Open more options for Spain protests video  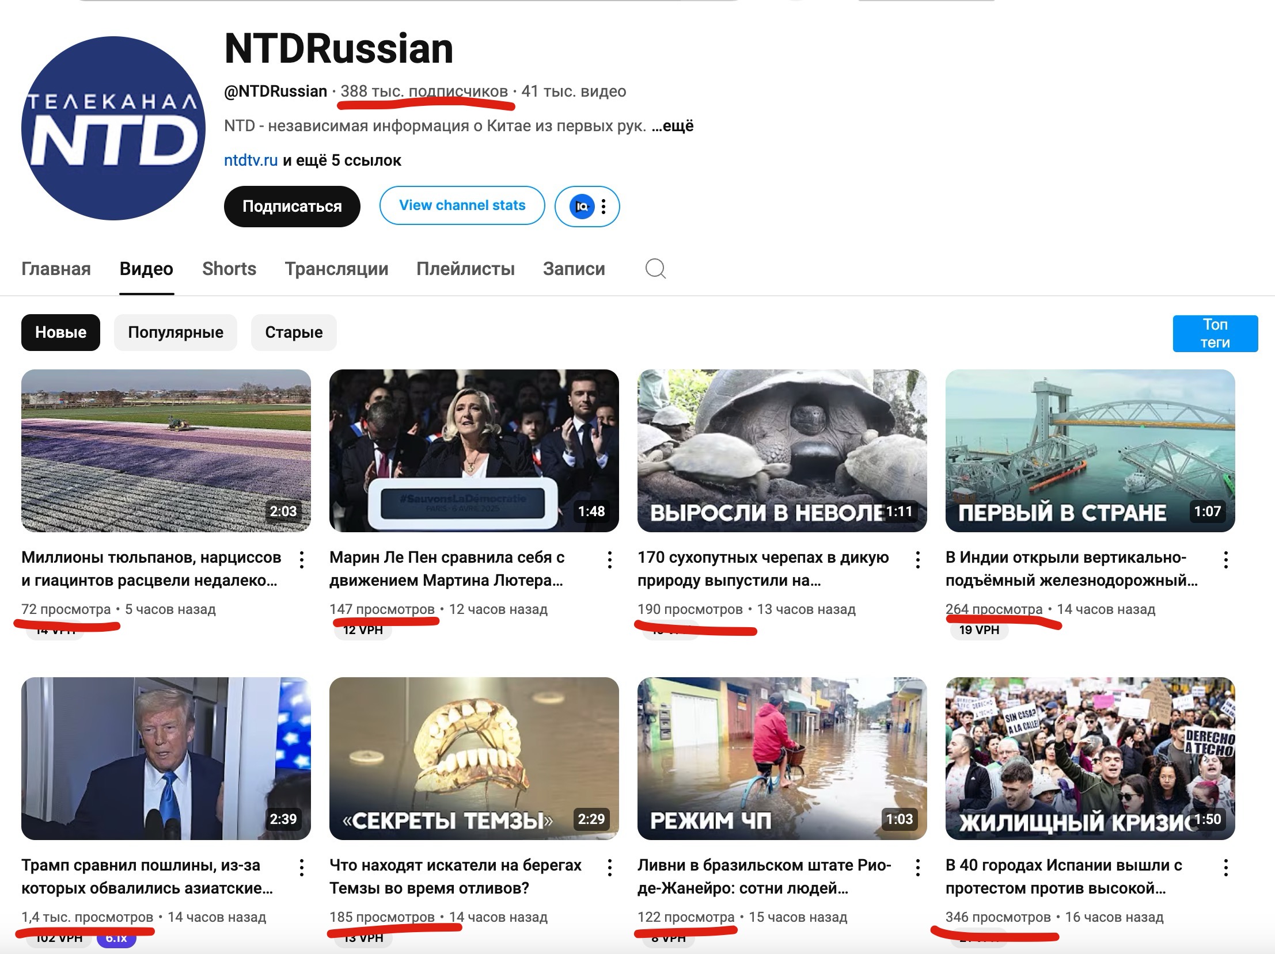1226,868
